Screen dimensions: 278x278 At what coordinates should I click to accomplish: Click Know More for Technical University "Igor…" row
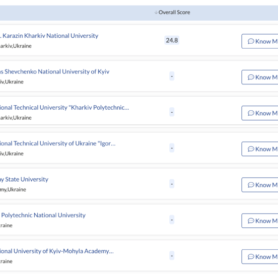[260, 149]
